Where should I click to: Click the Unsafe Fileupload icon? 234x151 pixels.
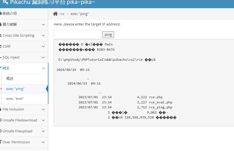click(x=1, y=131)
